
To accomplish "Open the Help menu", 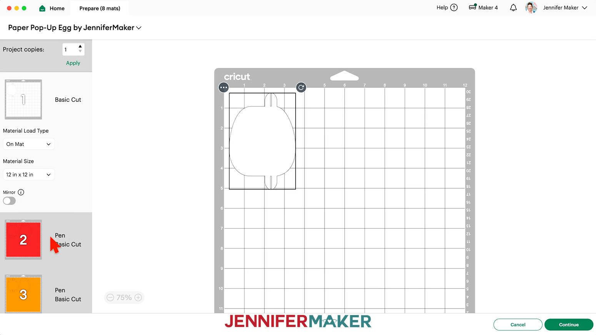I will tap(447, 8).
